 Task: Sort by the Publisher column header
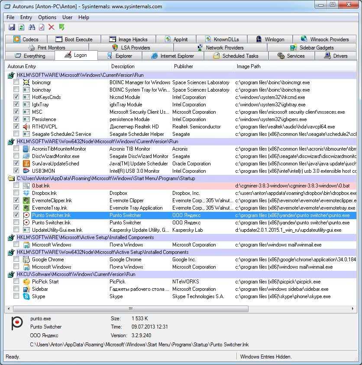coord(184,66)
